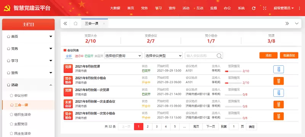
Task: Toggle fullscreen with the expand icon
Action: click(x=265, y=8)
